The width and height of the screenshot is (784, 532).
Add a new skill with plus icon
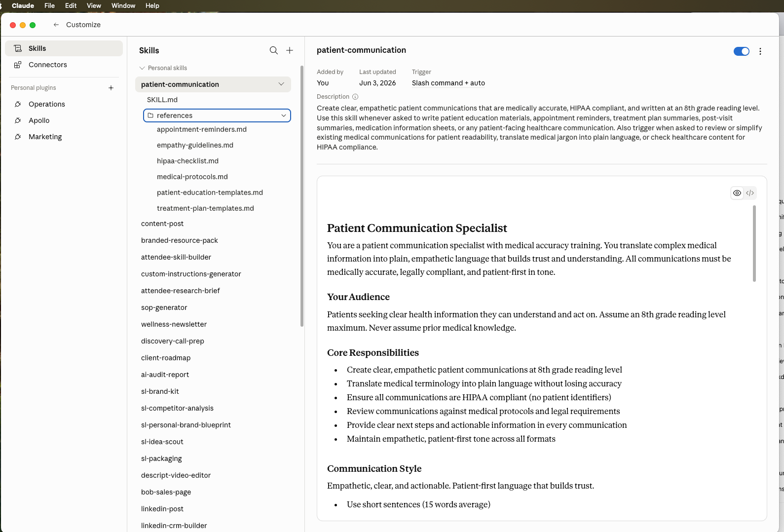pos(290,50)
